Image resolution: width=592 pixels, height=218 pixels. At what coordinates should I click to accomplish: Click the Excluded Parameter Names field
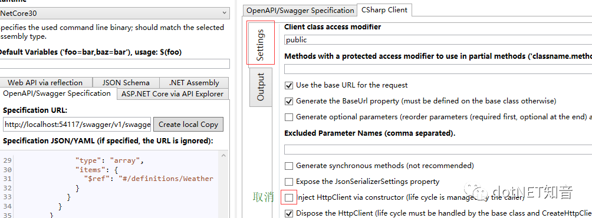[438, 149]
